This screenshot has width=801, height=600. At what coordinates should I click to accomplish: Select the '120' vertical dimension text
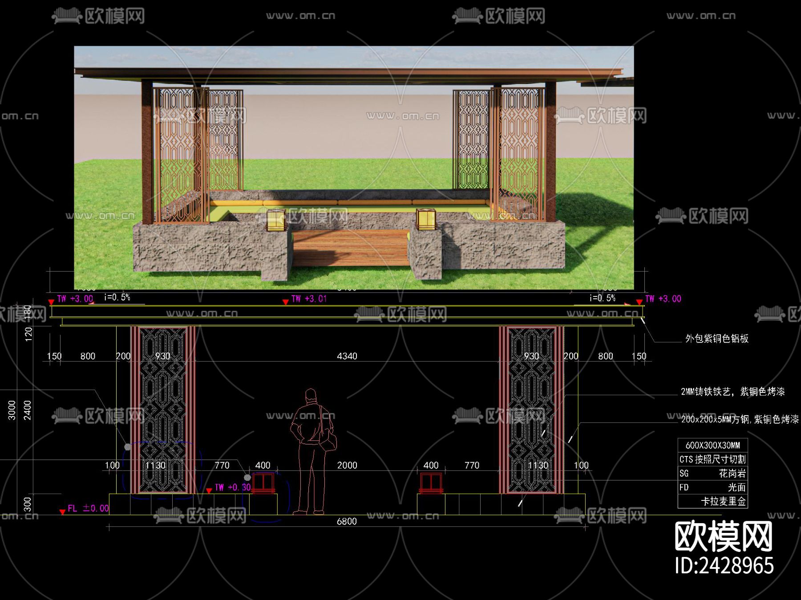28,334
